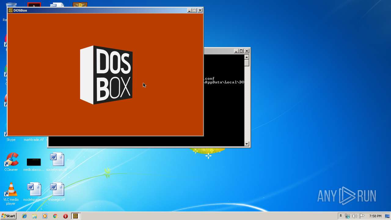Open the volume speaker tray icon

[355, 216]
